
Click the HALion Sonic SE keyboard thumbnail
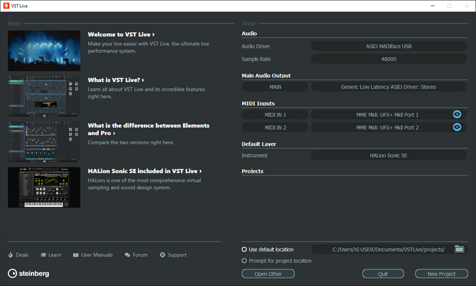[x=44, y=188]
